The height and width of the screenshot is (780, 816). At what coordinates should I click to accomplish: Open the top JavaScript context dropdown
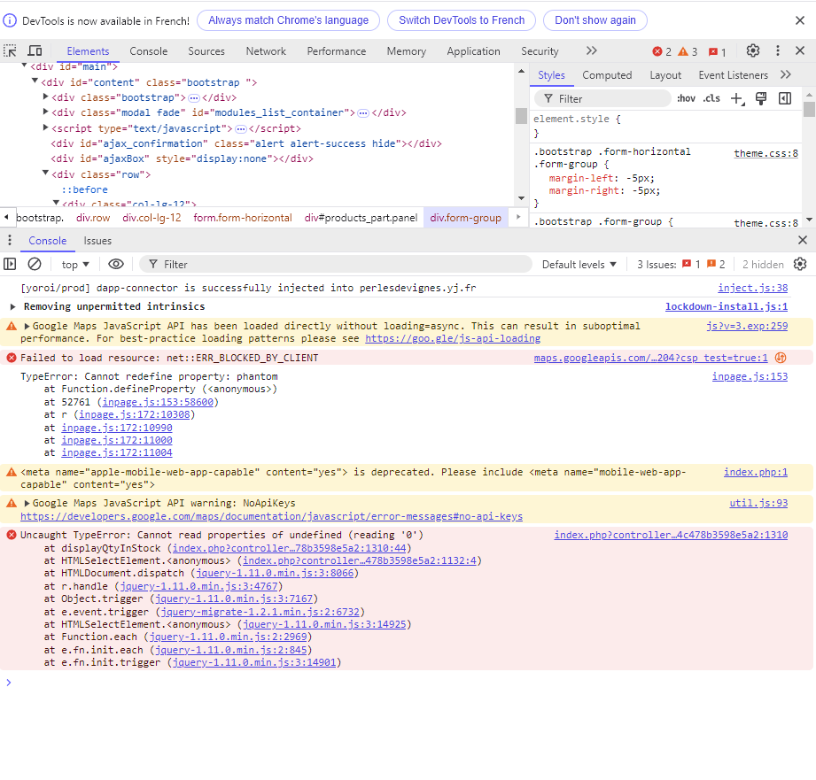75,265
